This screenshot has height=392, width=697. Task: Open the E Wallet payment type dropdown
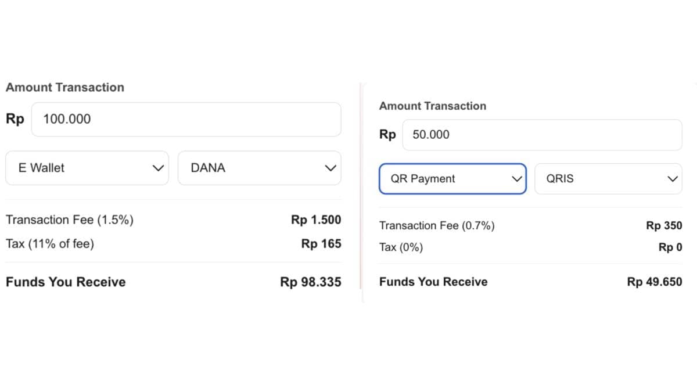(x=87, y=168)
